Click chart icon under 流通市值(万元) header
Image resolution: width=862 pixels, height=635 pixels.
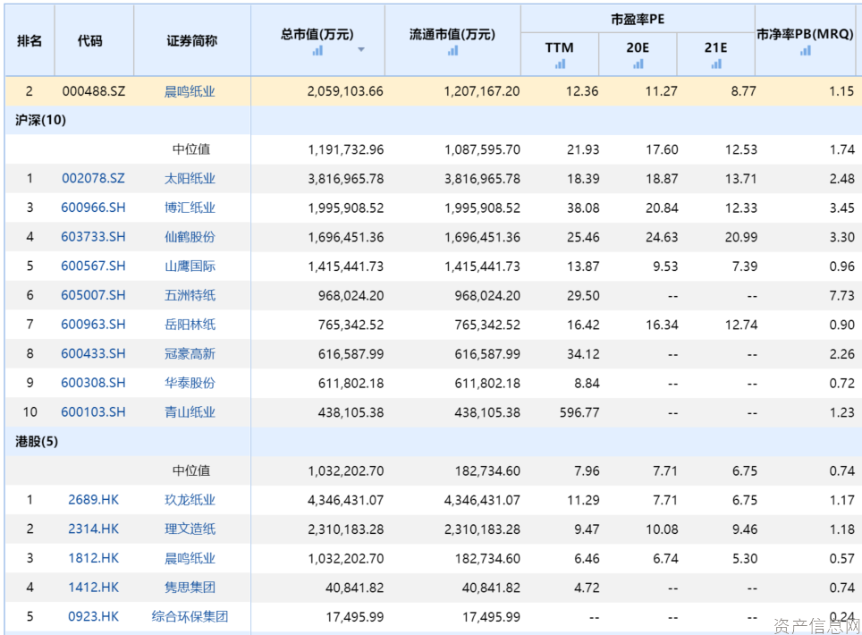tap(452, 51)
